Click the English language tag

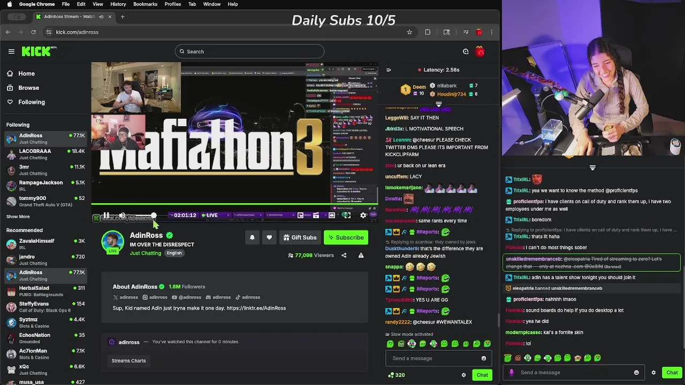tap(174, 253)
